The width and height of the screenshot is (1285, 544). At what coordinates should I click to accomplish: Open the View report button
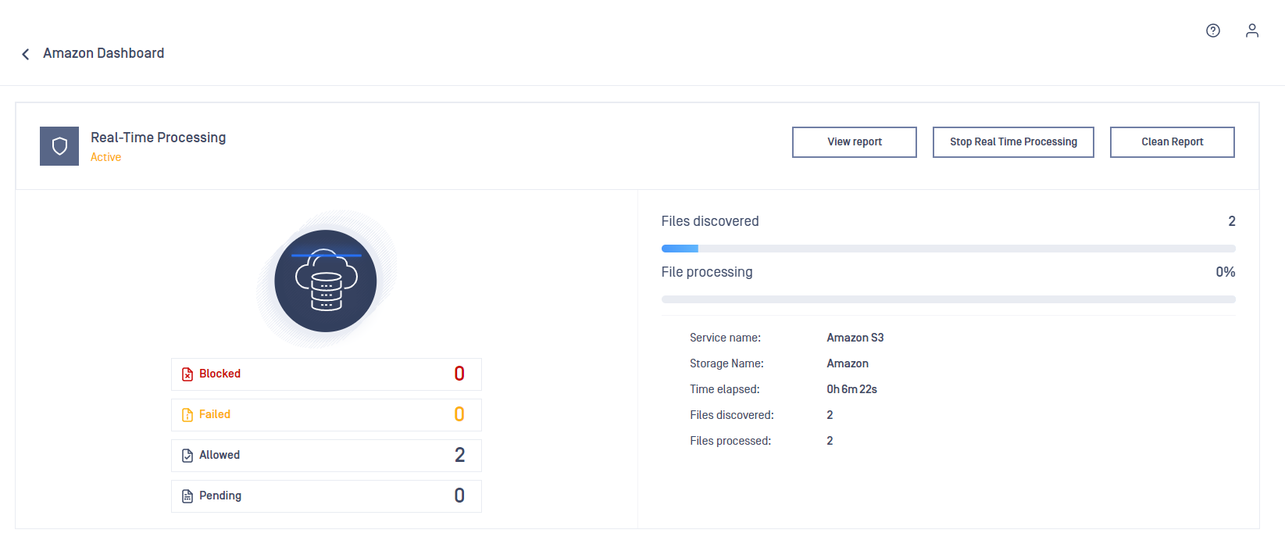855,142
